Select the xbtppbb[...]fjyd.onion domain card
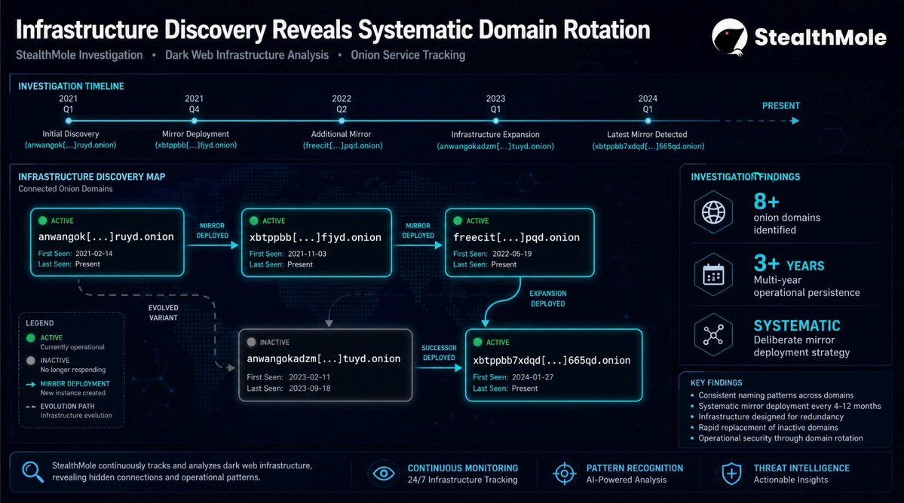Image resolution: width=904 pixels, height=503 pixels. [317, 242]
